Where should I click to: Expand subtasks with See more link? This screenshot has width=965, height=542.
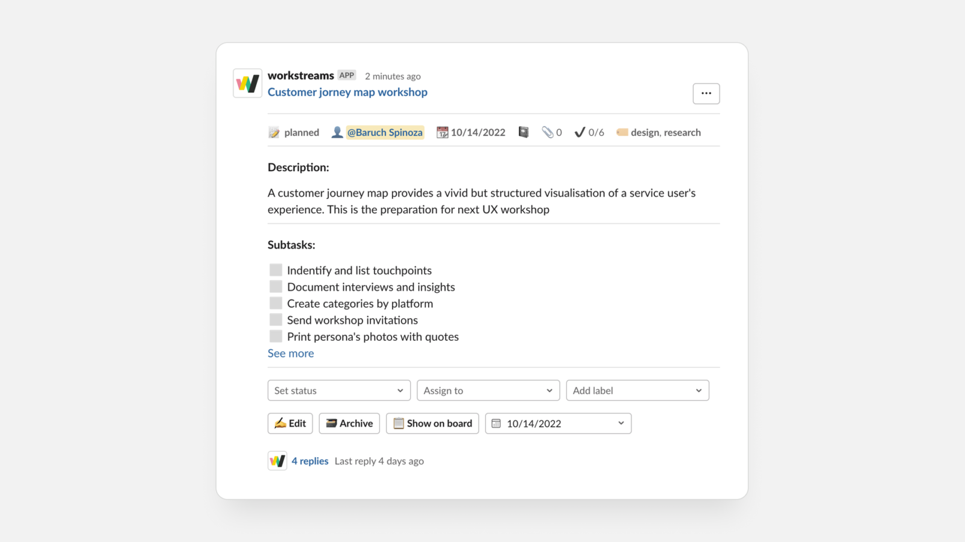pyautogui.click(x=291, y=354)
